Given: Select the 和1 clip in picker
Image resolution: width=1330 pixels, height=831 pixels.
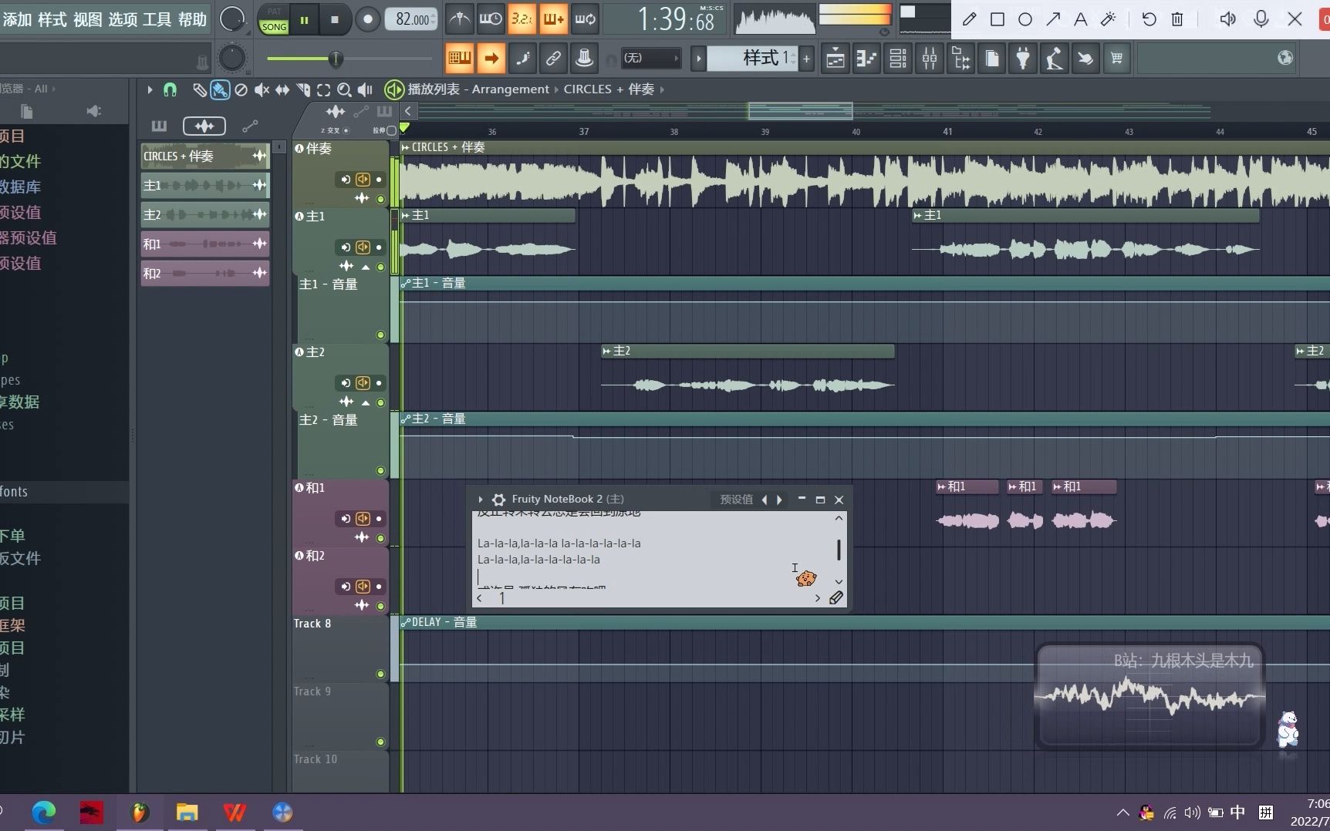Looking at the screenshot, I should coord(204,244).
